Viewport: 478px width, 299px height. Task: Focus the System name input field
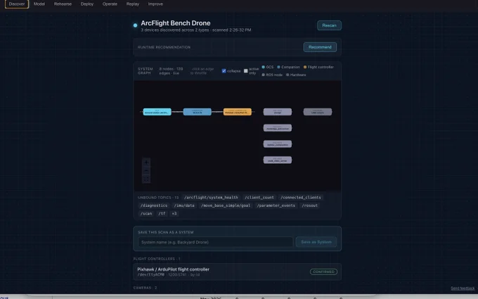(216, 242)
